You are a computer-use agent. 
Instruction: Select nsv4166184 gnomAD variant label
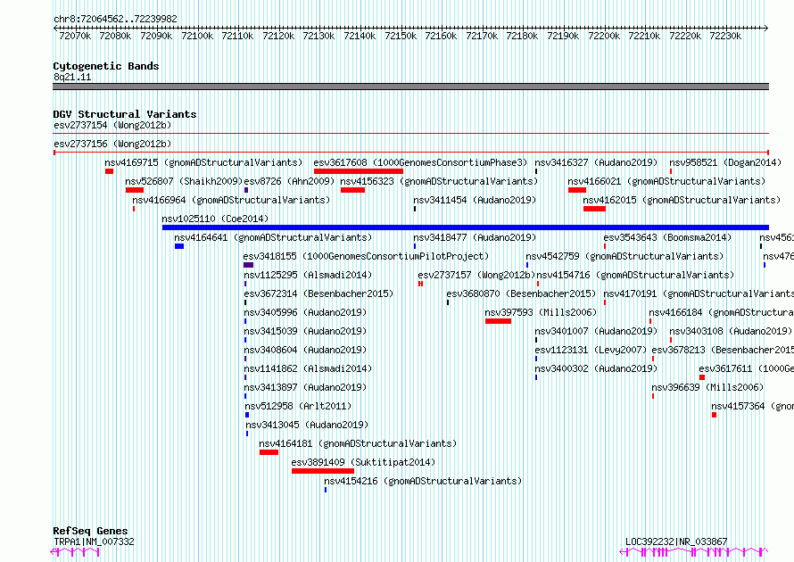coord(722,312)
